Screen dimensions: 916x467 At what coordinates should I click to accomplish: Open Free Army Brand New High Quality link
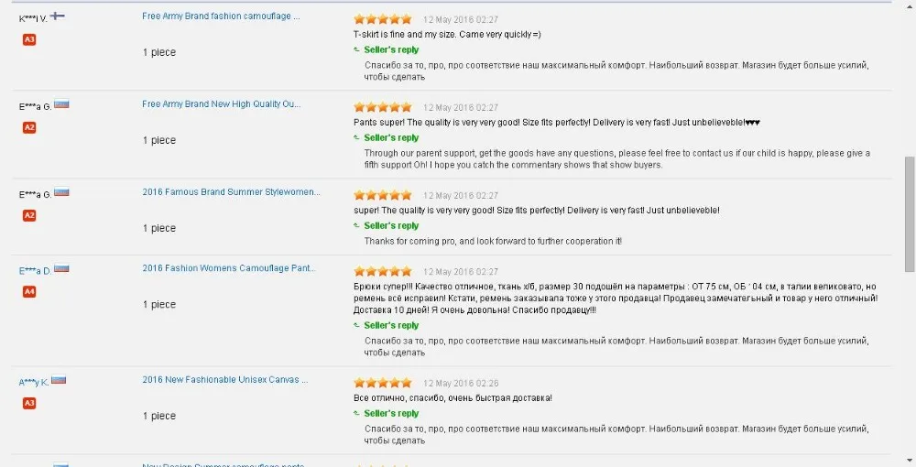(x=222, y=103)
